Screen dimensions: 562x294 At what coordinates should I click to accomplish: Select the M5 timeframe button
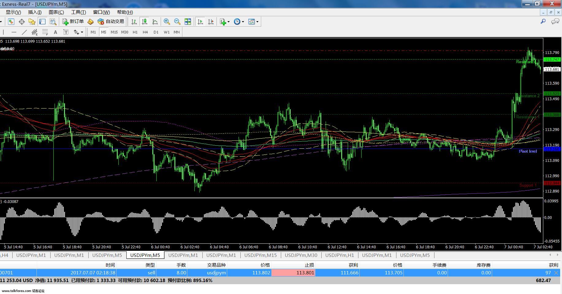[104, 32]
